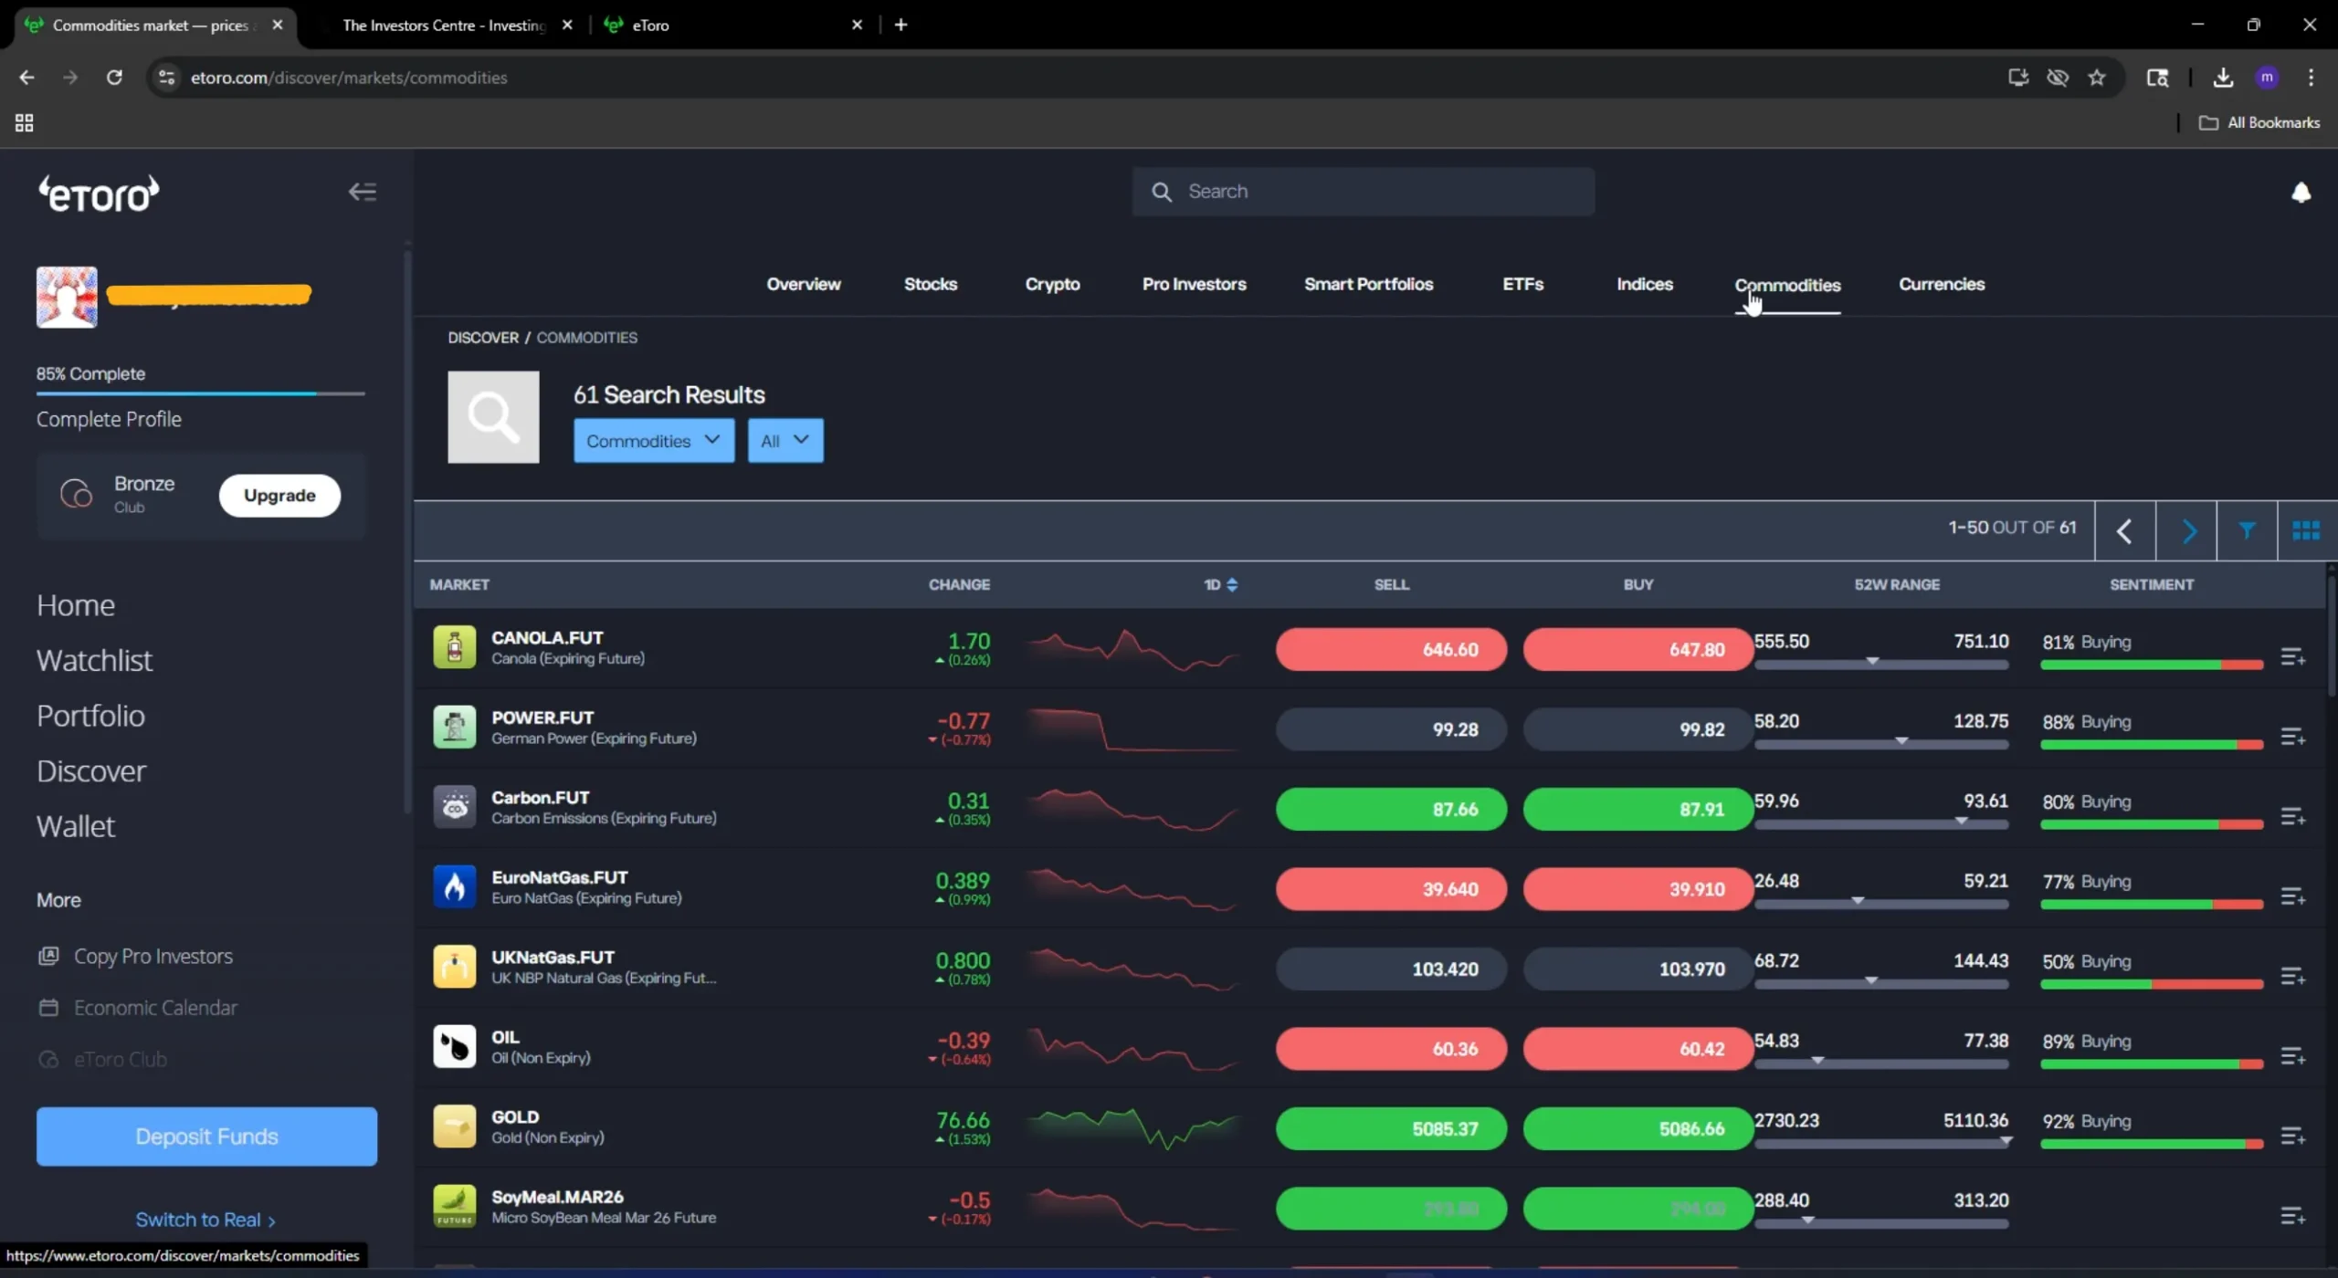Open Chrome apps grid shortcut
Screen dimensions: 2338x1278
coord(25,122)
